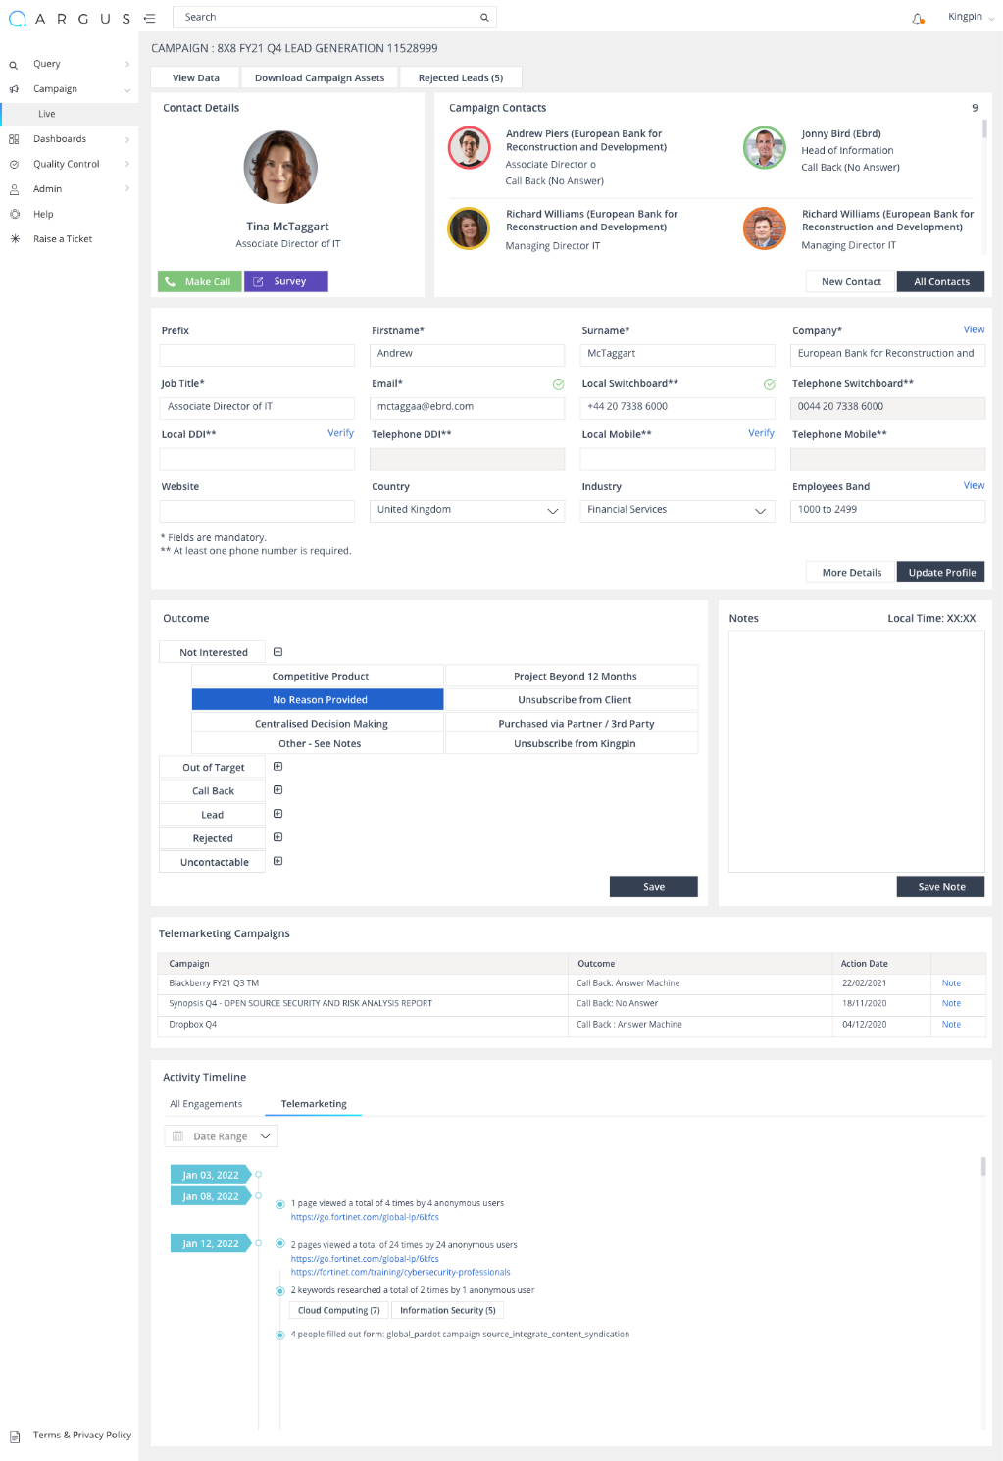Click the Jan 12, 2022 timeline marker
Viewport: 1003px width, 1461px height.
[210, 1244]
